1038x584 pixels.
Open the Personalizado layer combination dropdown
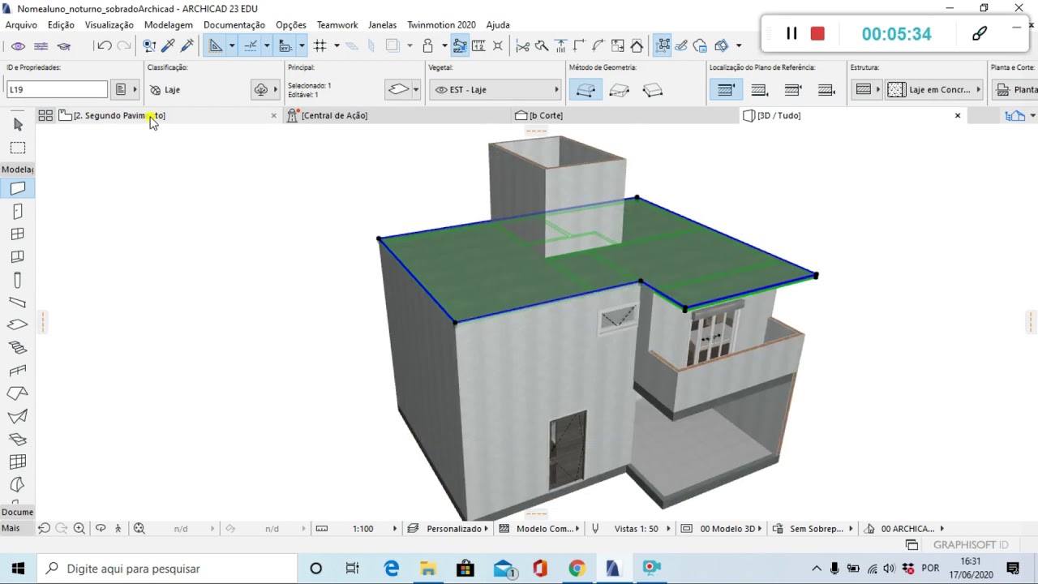448,529
